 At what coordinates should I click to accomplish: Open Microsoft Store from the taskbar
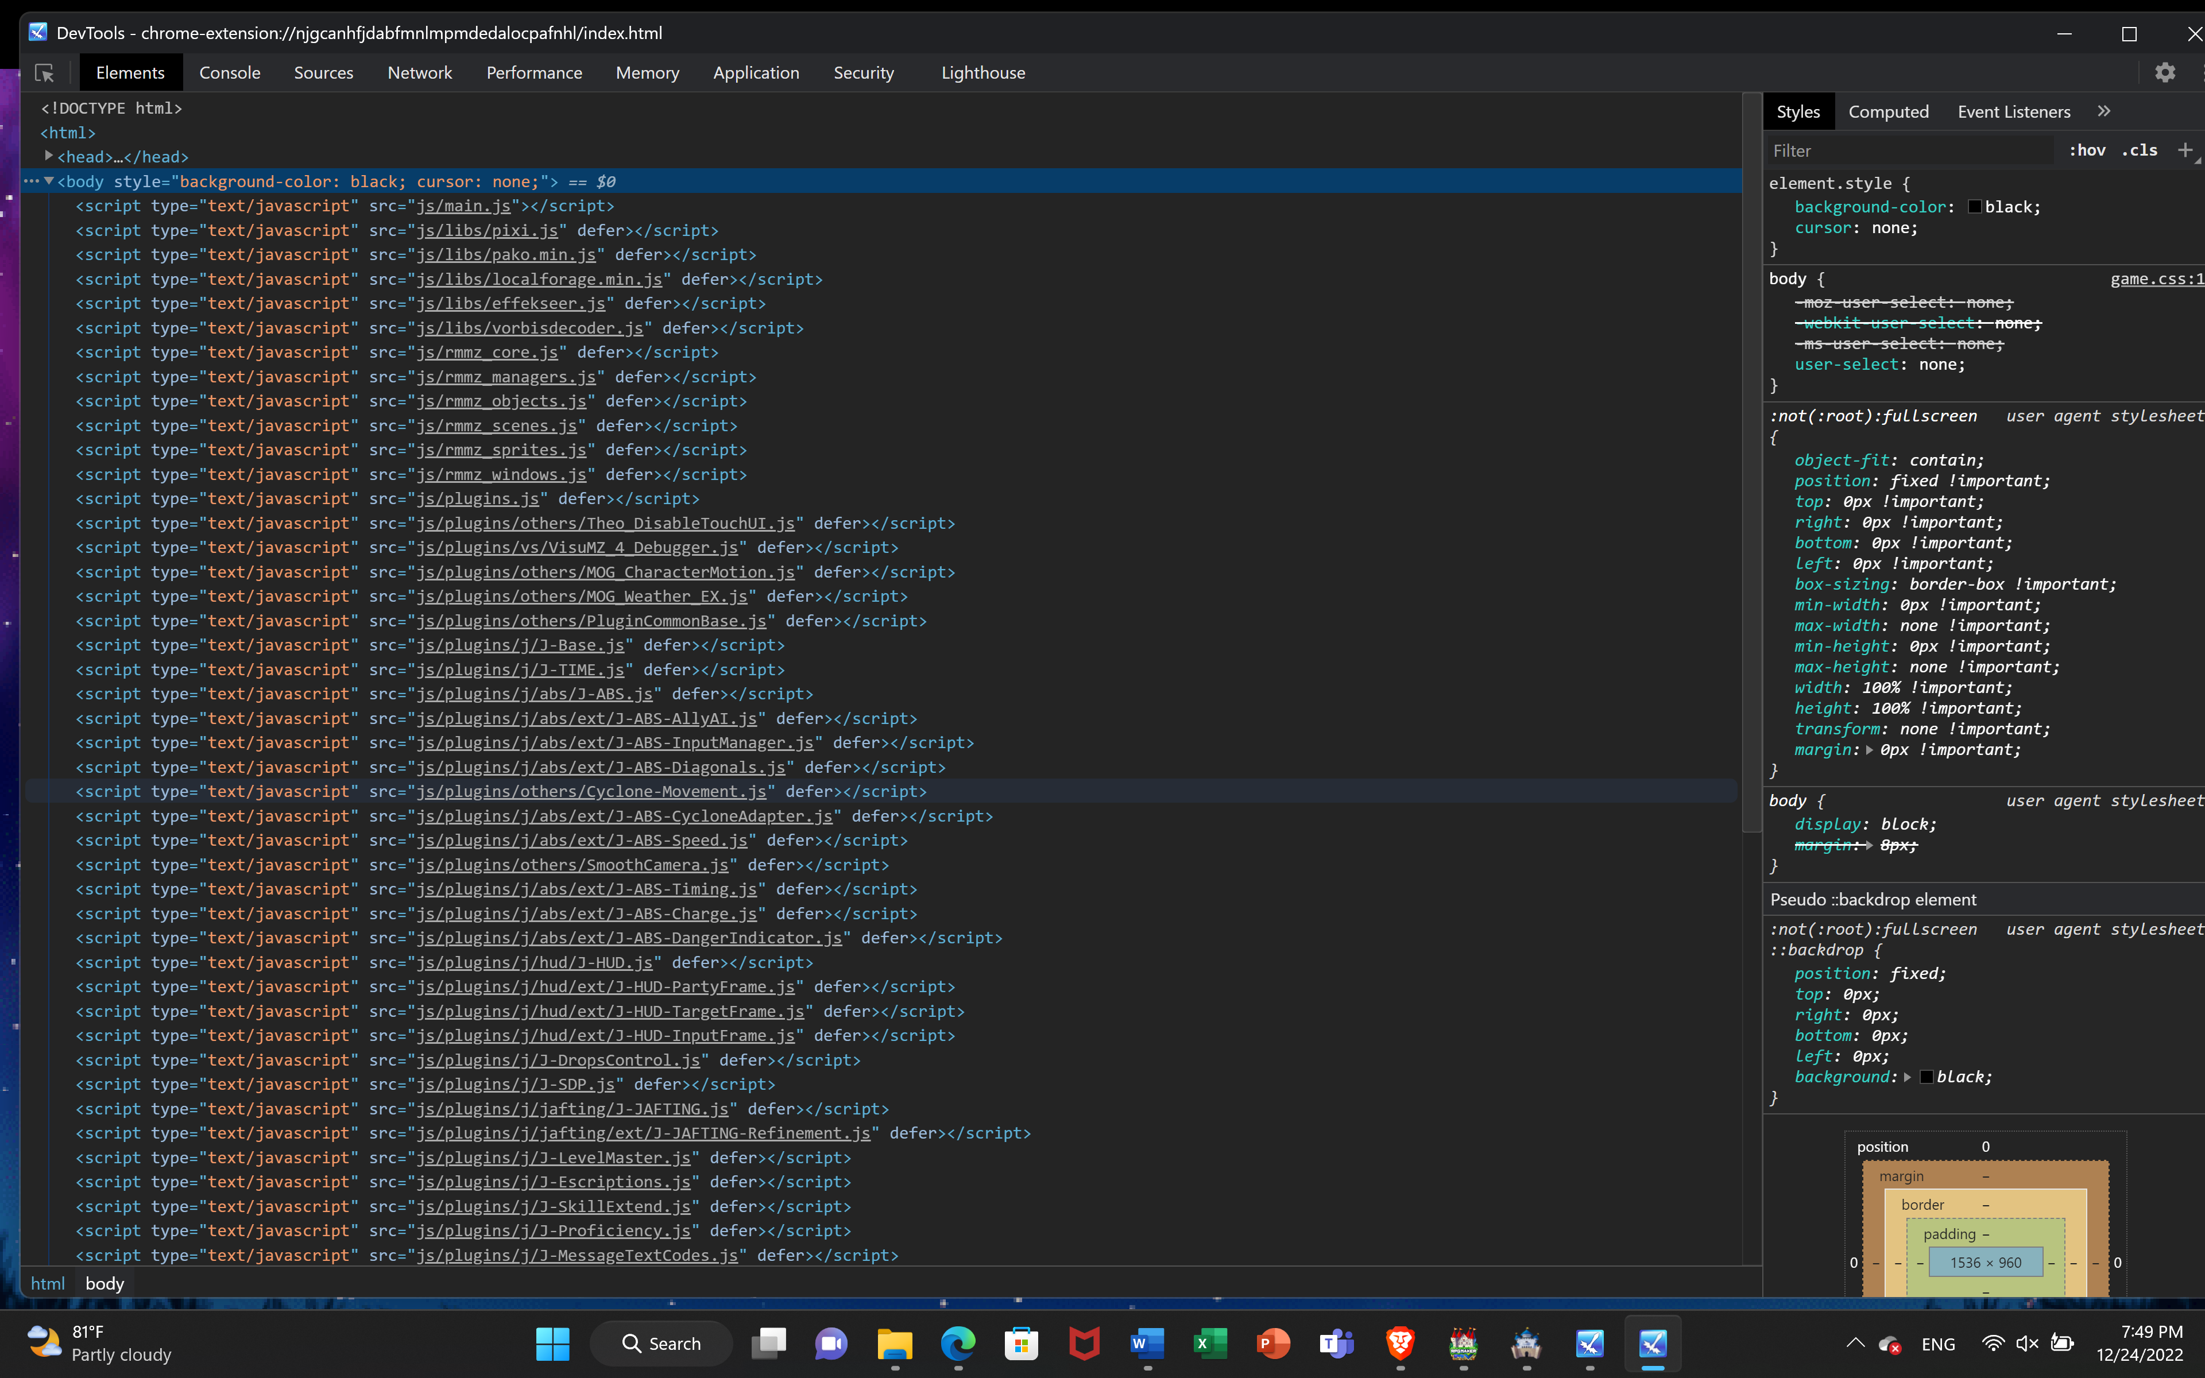(1020, 1344)
